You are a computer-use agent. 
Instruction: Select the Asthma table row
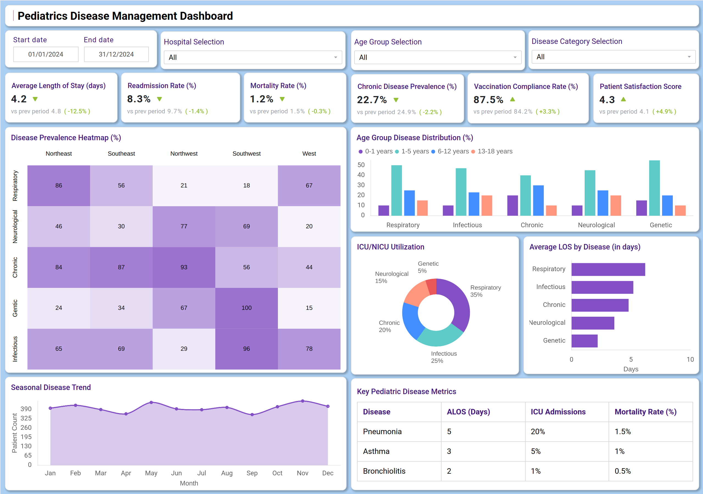pos(525,451)
